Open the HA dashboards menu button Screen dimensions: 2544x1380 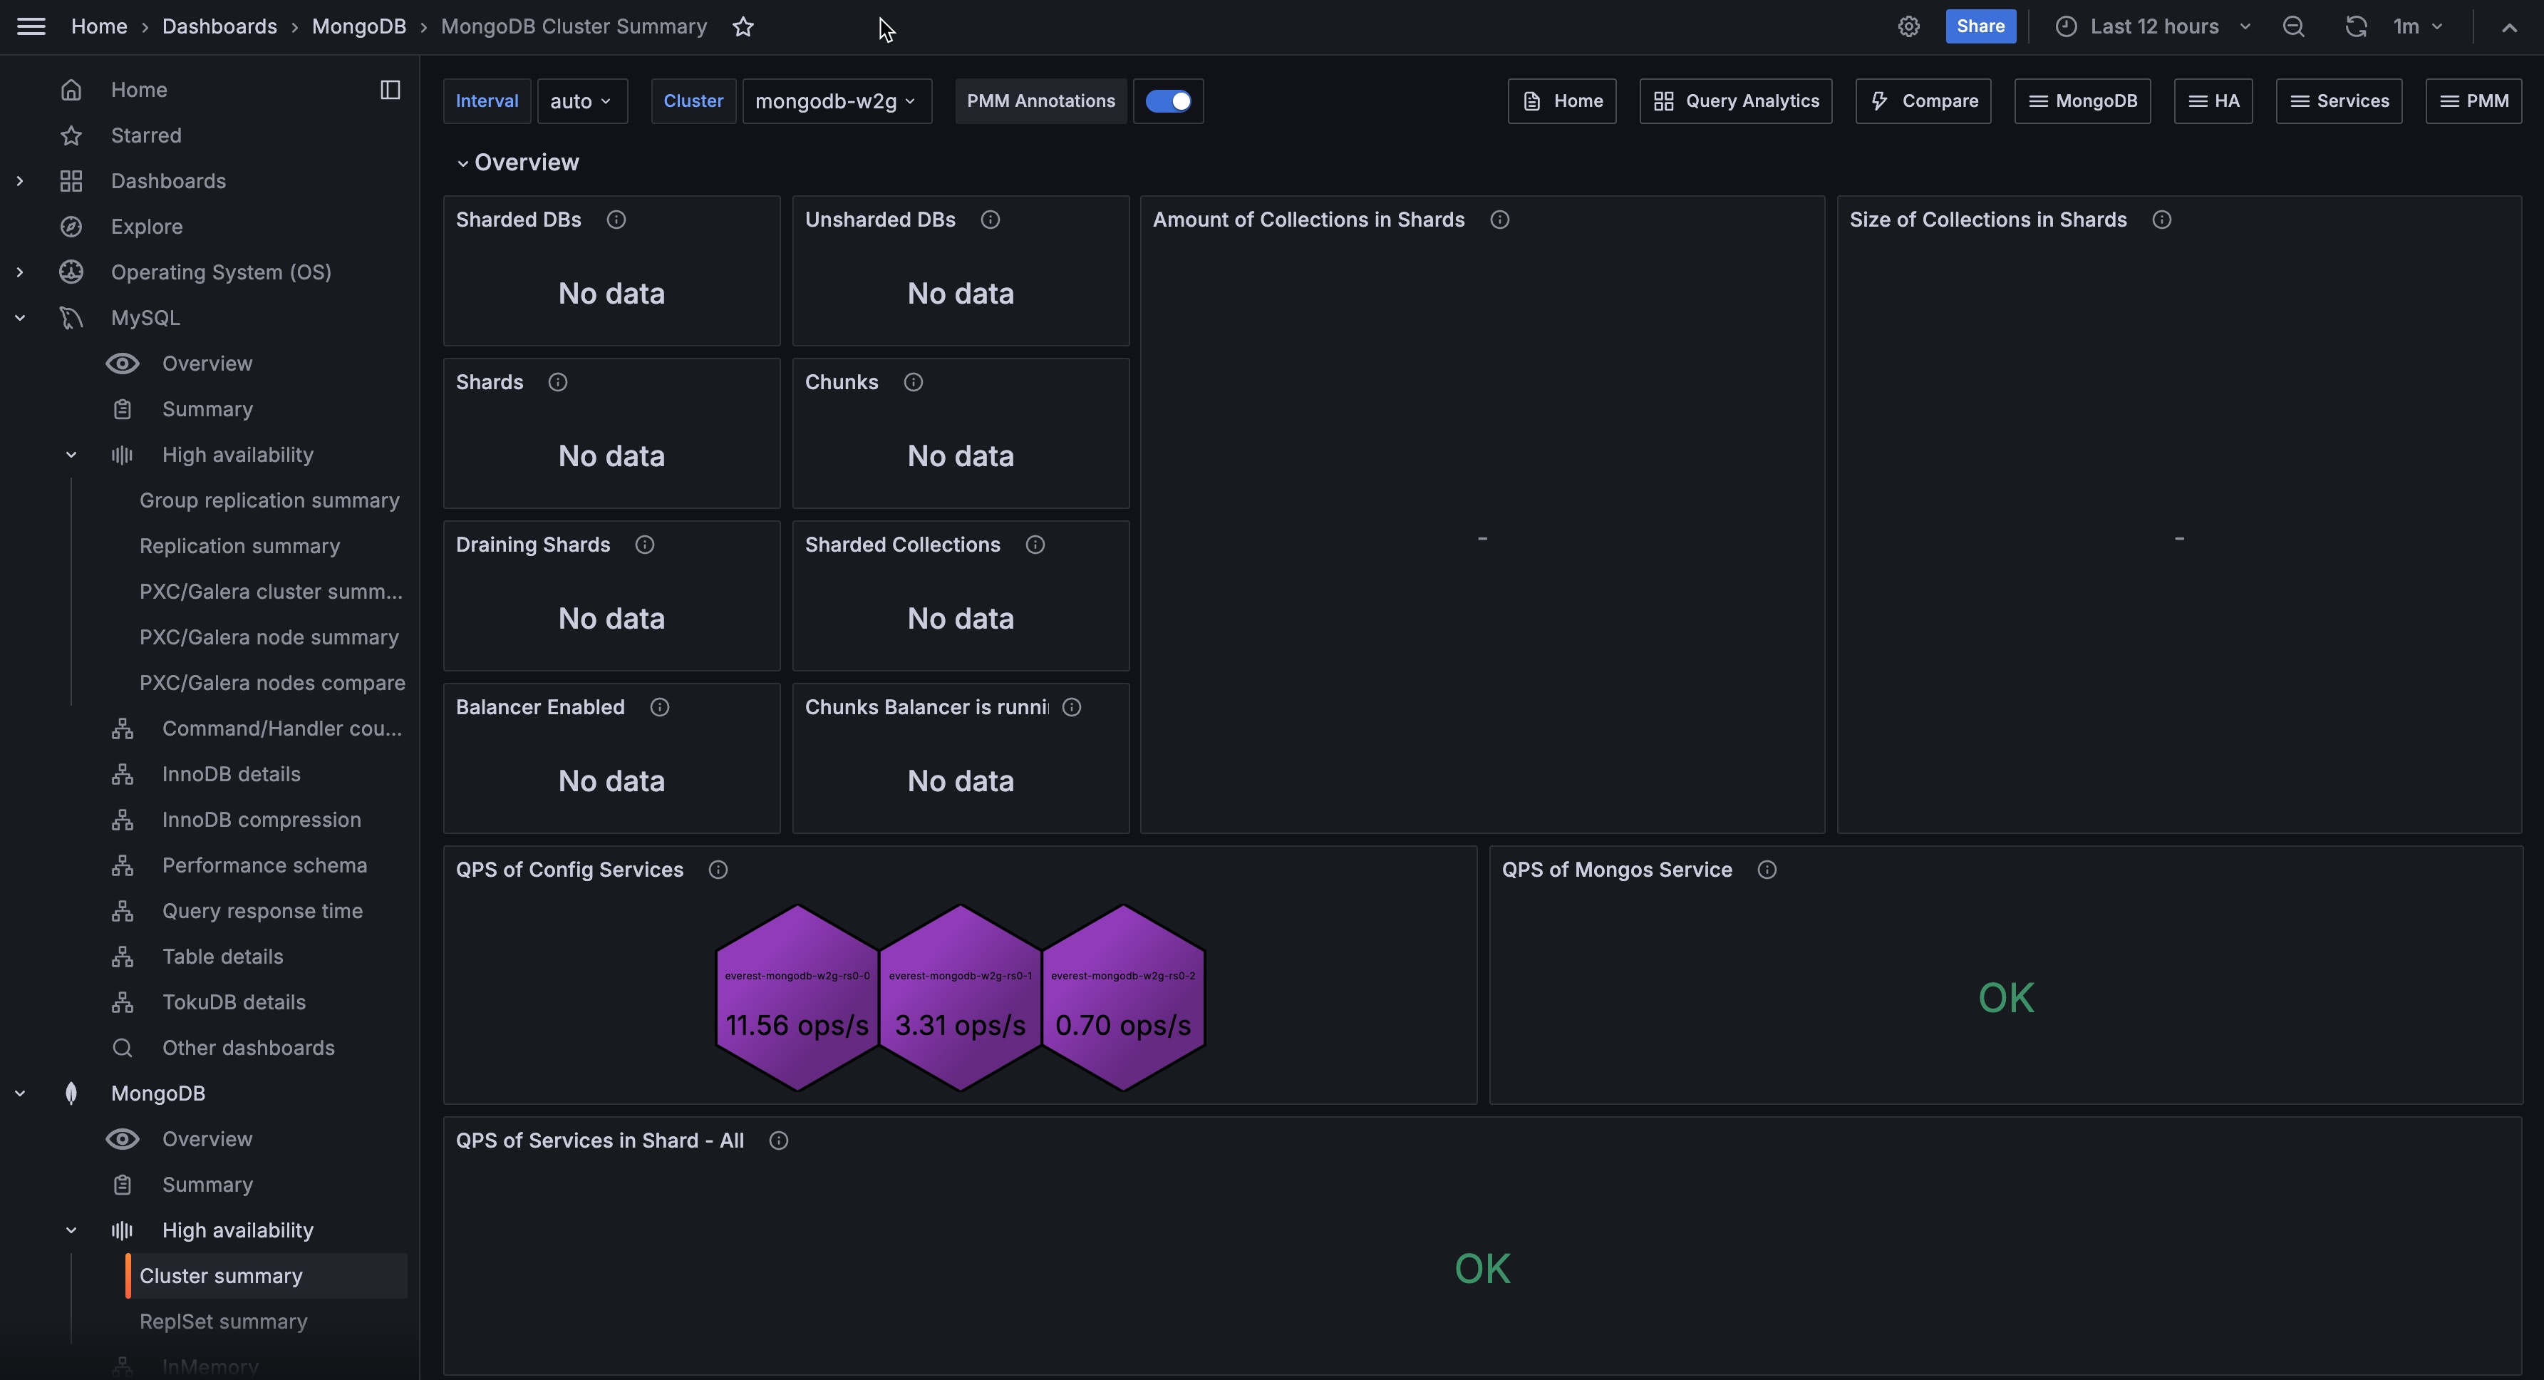coord(2213,101)
